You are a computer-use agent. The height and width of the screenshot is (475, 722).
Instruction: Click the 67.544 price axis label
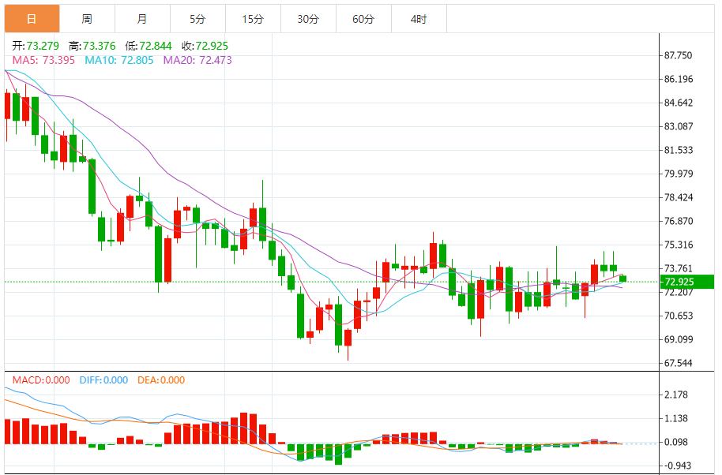pos(678,363)
